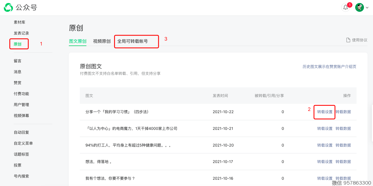
Task: Go to 发表记录 in sidebar
Action: click(x=21, y=33)
